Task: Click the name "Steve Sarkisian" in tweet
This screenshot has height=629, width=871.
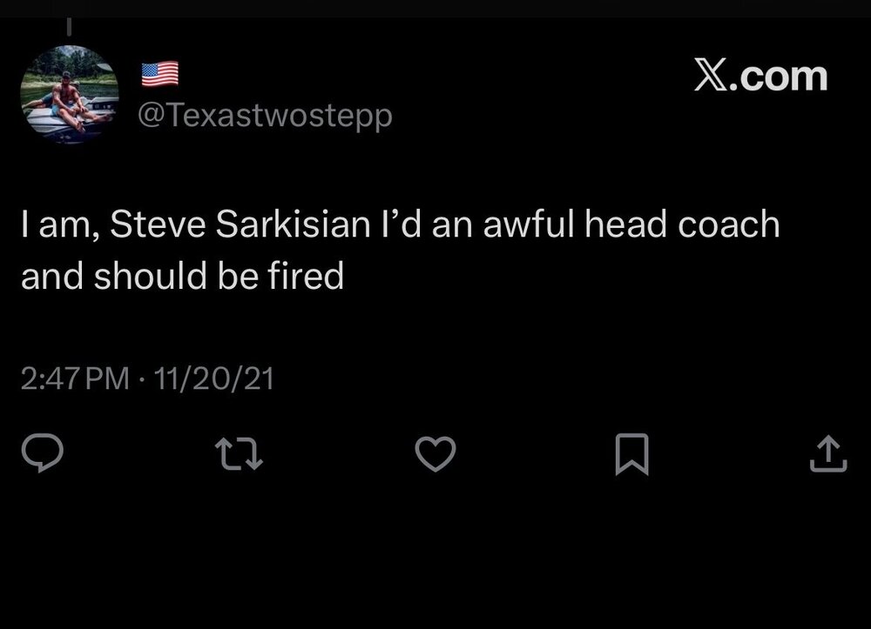Action: click(235, 225)
